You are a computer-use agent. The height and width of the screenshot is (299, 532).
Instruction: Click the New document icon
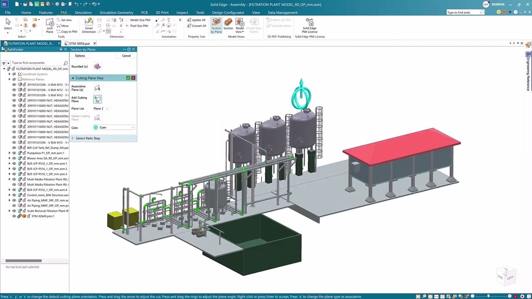(x=17, y=4)
